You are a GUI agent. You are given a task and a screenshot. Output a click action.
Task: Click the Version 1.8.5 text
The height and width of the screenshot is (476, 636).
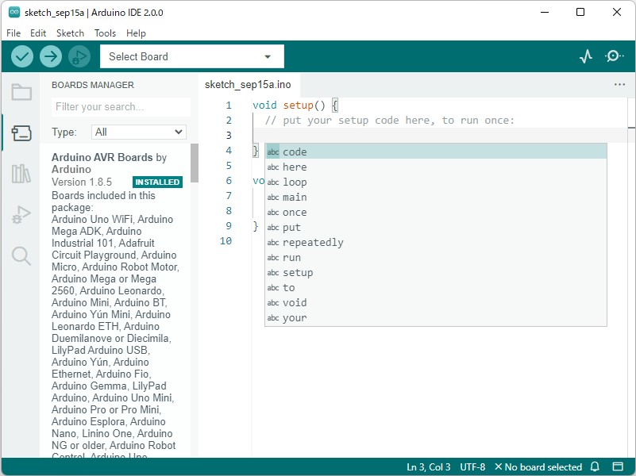(x=82, y=182)
